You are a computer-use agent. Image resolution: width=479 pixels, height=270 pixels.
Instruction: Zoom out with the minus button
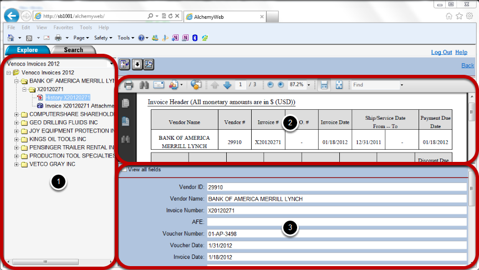[270, 85]
